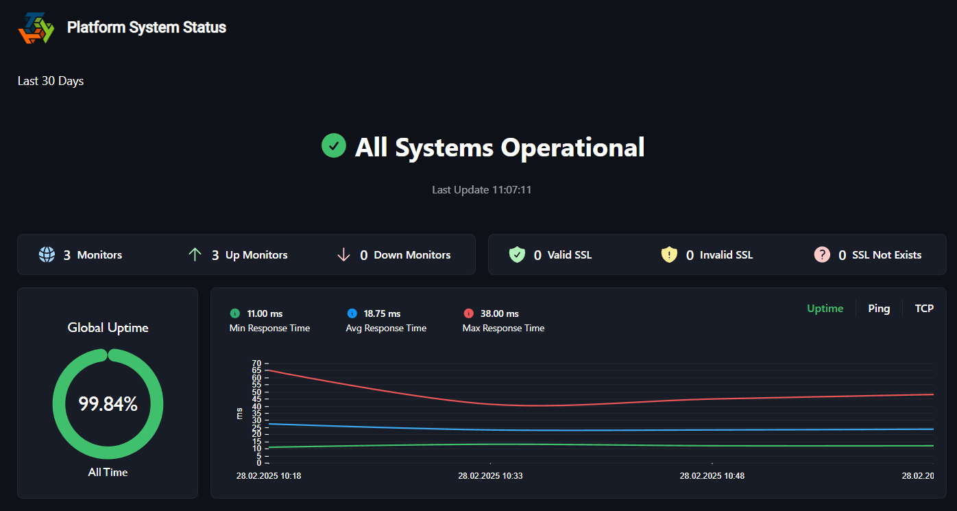Click the green All Systems Operational checkmark
Image resolution: width=957 pixels, height=511 pixels.
coord(334,146)
